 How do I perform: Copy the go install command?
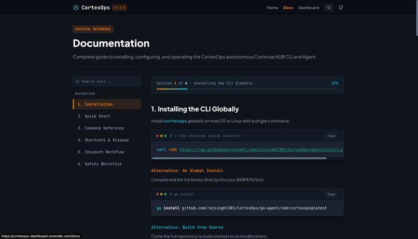[331, 195]
